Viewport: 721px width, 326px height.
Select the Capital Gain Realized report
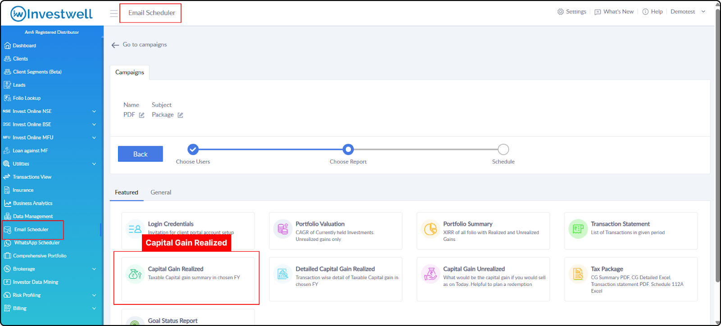tap(188, 279)
